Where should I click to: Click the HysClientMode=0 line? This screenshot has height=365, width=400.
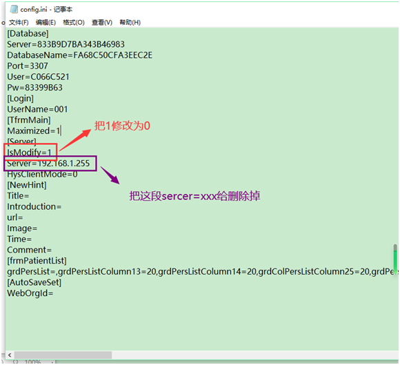tap(42, 175)
